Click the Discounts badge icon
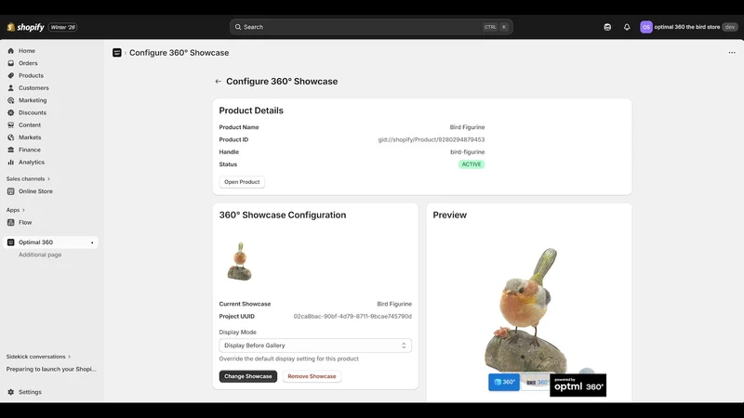This screenshot has width=744, height=418. pos(11,112)
